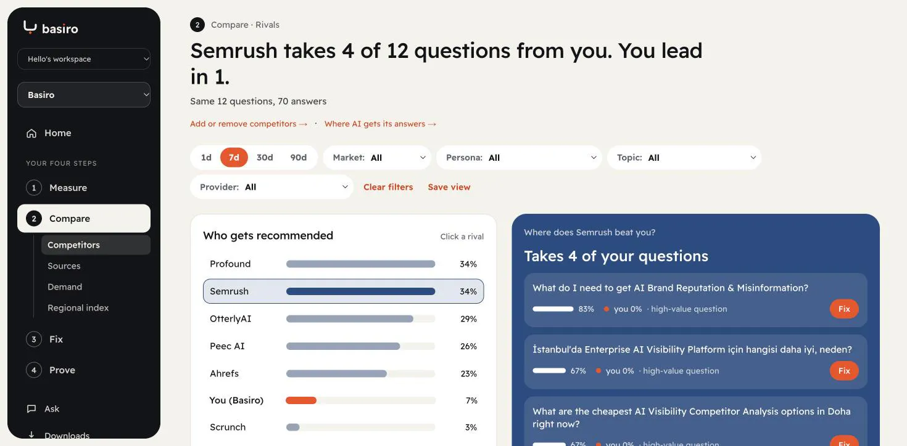
Task: Click the Clear filters link
Action: 388,187
